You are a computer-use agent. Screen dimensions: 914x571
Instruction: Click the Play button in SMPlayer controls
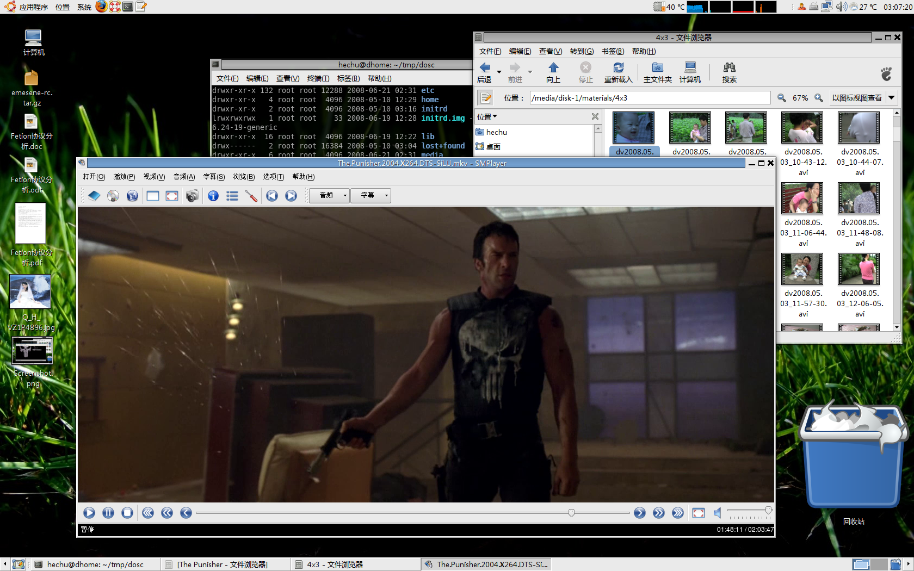click(89, 513)
